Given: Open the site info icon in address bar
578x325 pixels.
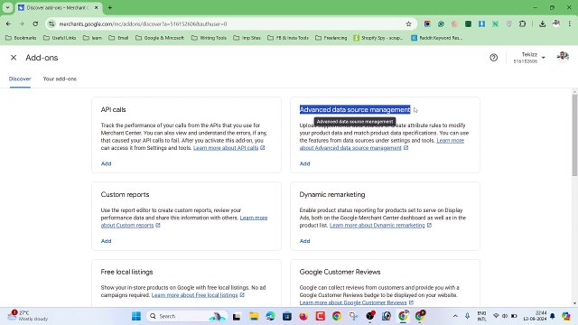Looking at the screenshot, I should (x=51, y=24).
